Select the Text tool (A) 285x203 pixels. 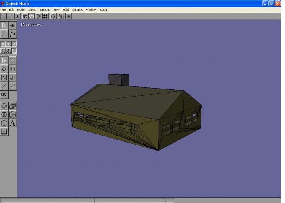tap(13, 123)
